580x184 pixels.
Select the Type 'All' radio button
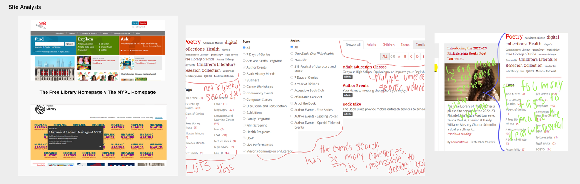coord(244,48)
